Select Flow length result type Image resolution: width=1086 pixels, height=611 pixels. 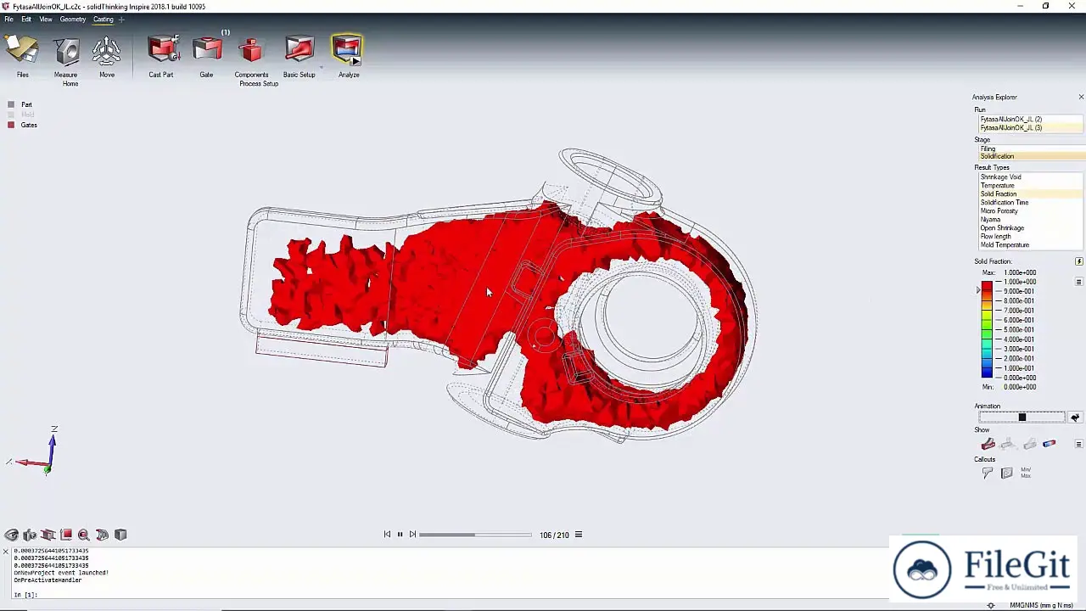tap(1029, 237)
